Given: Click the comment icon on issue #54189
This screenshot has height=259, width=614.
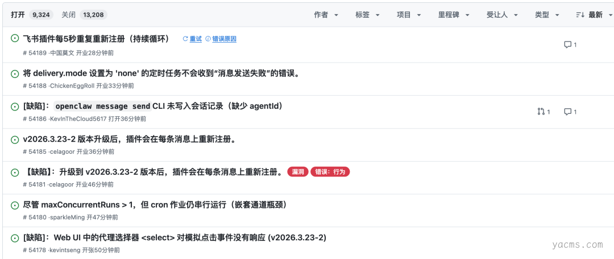Looking at the screenshot, I should click(567, 45).
